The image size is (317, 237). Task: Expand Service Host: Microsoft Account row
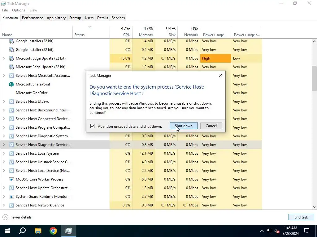pos(4,76)
